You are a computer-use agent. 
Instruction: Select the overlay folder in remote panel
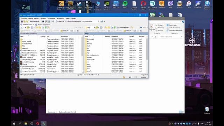coord(89,57)
